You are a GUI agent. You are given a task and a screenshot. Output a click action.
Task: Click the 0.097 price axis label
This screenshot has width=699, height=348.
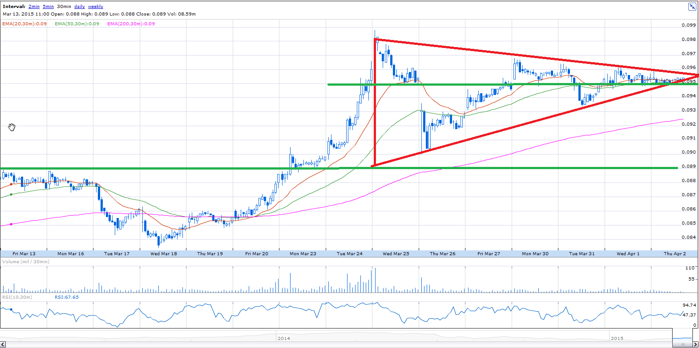689,54
